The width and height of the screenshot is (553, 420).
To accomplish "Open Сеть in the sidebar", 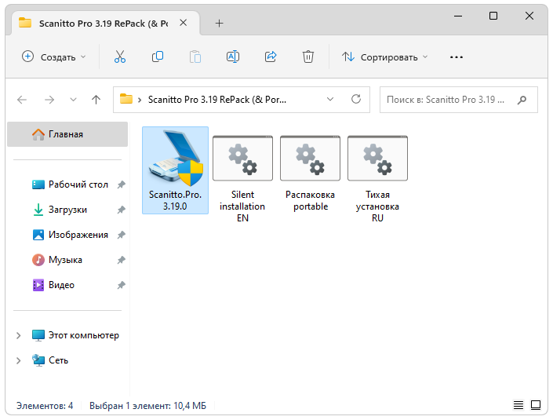I will pos(50,360).
